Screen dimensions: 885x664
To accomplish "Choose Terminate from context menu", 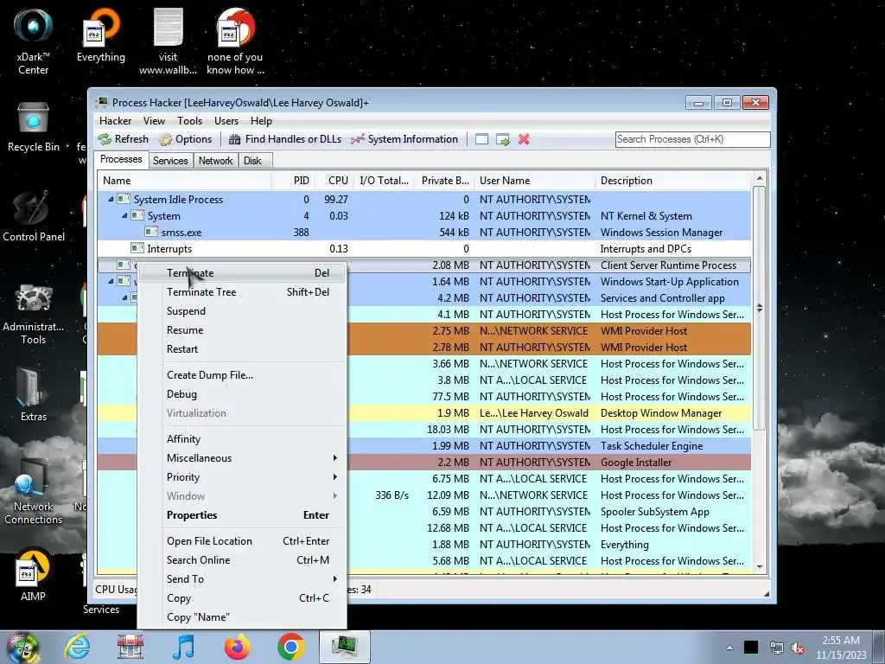I will tap(242, 272).
